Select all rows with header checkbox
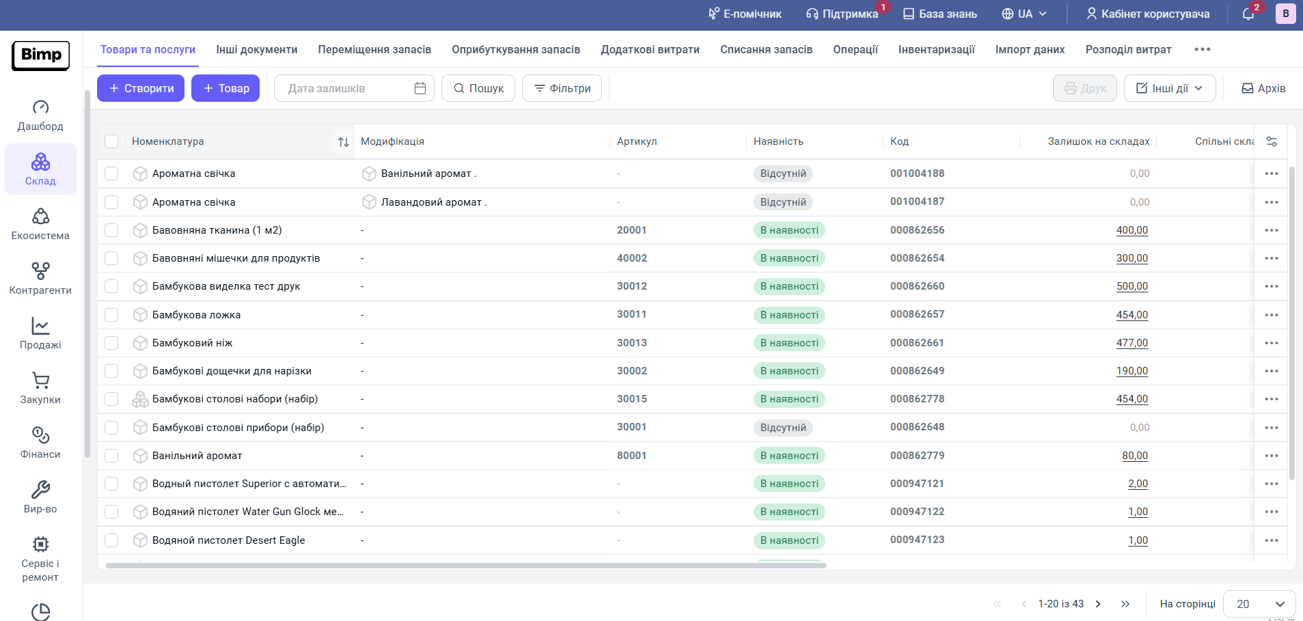 click(111, 141)
